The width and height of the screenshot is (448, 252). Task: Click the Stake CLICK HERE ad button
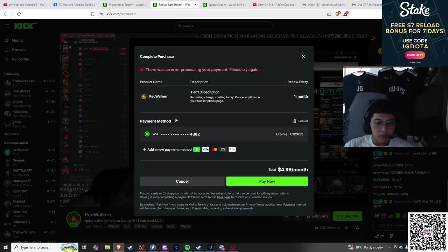pos(415,55)
